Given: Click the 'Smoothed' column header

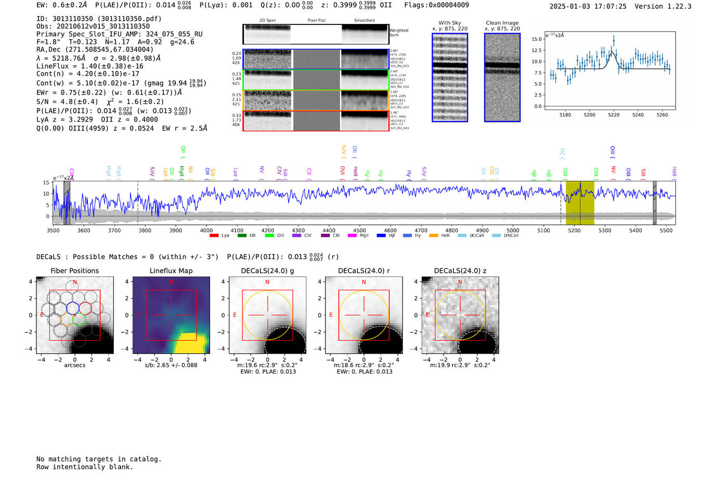Looking at the screenshot, I should 365,20.
